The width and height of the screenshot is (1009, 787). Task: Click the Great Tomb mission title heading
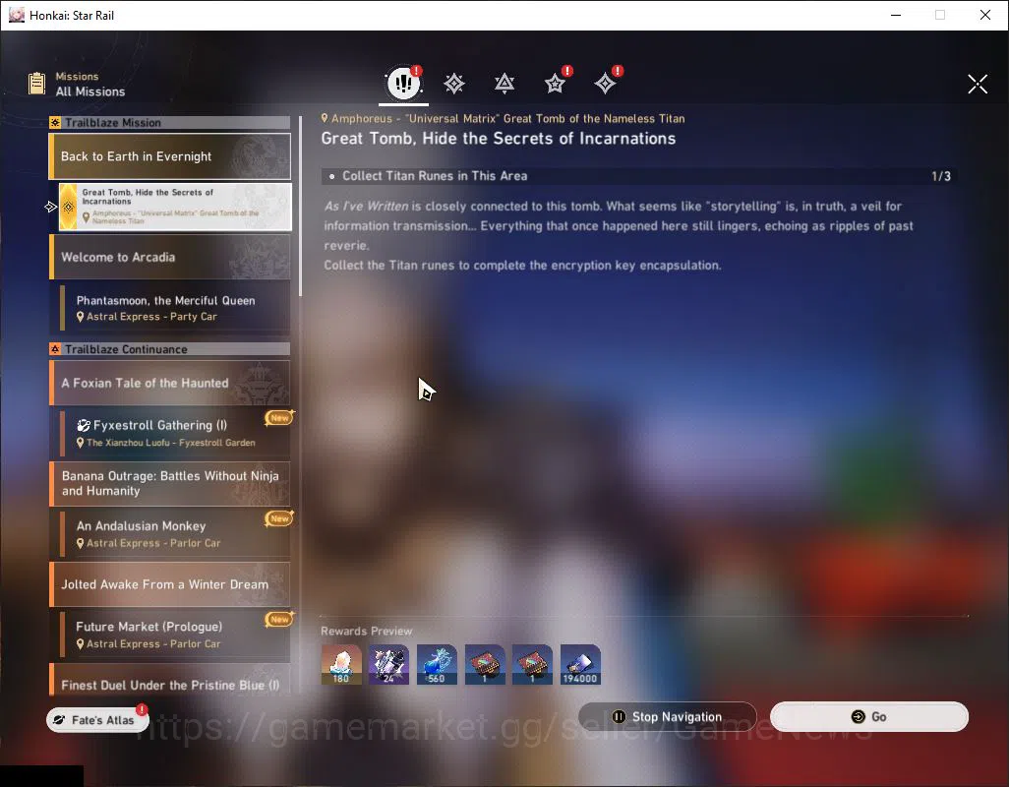point(498,139)
